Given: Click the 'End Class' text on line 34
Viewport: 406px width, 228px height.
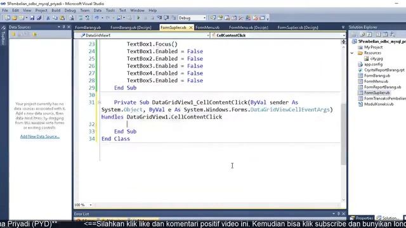Looking at the screenshot, I should (115, 139).
